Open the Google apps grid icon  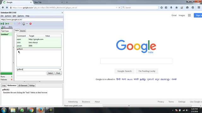click(x=189, y=15)
